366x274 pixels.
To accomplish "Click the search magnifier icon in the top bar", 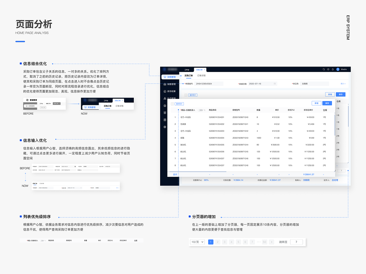I will 323,69.
